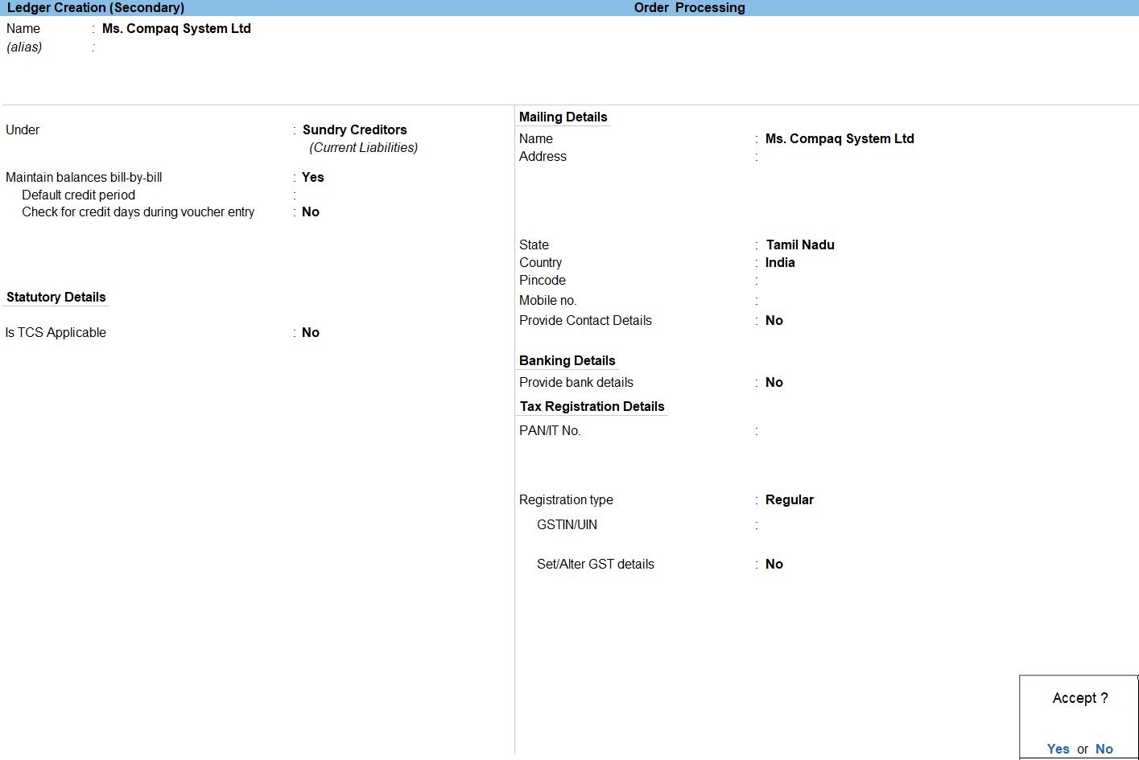Viewport: 1139px width, 760px height.
Task: Click the Default credit period field
Action: [x=338, y=195]
